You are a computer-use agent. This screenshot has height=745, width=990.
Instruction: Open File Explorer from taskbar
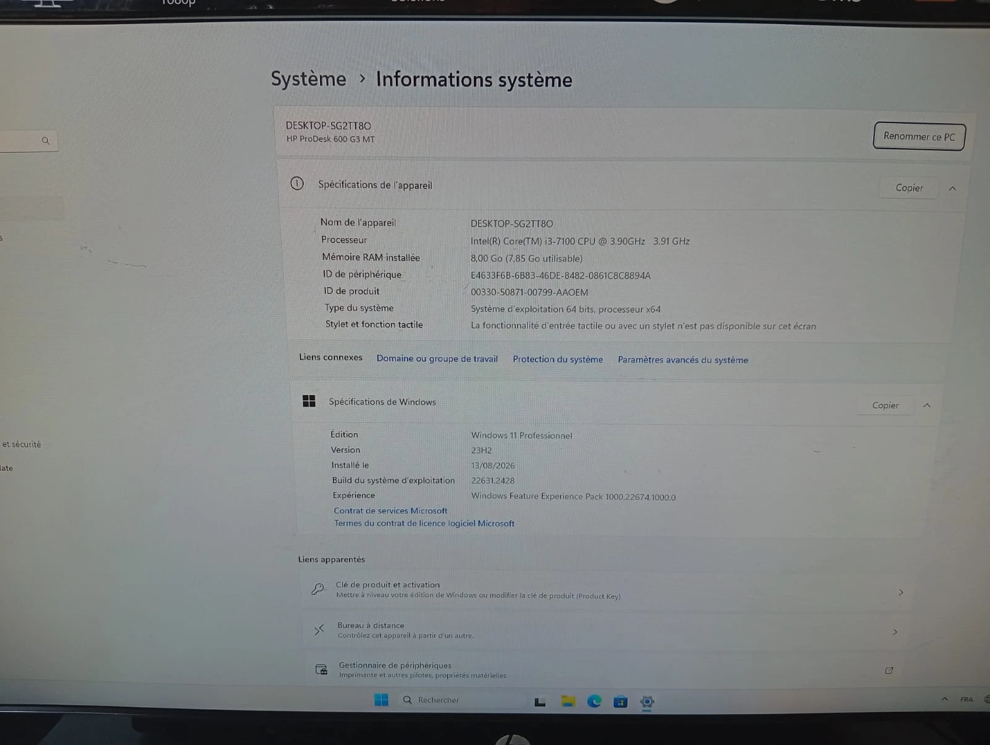568,701
